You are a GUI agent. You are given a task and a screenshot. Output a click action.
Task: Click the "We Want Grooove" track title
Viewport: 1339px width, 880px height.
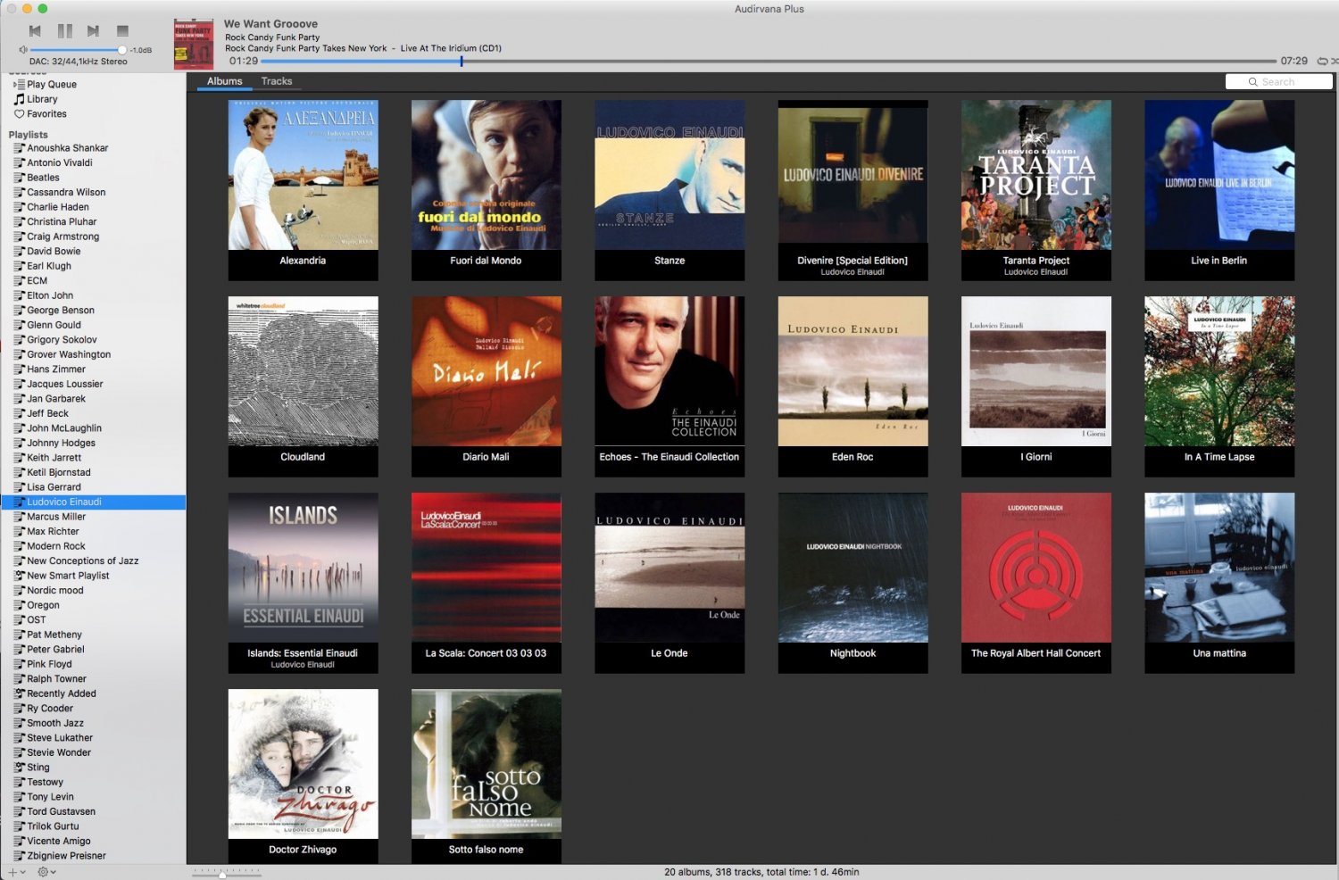pos(270,24)
